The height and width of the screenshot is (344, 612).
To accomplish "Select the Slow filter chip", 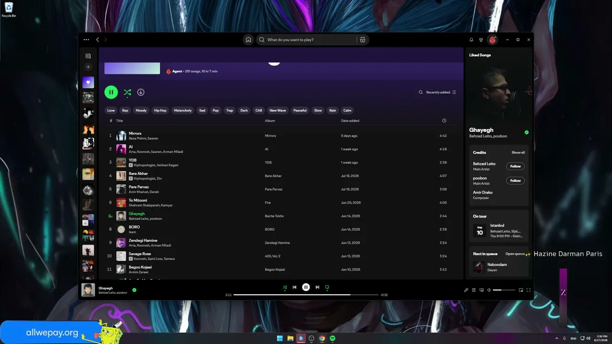I will (318, 110).
